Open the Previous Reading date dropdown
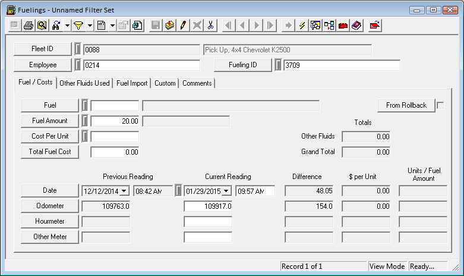 pyautogui.click(x=124, y=191)
